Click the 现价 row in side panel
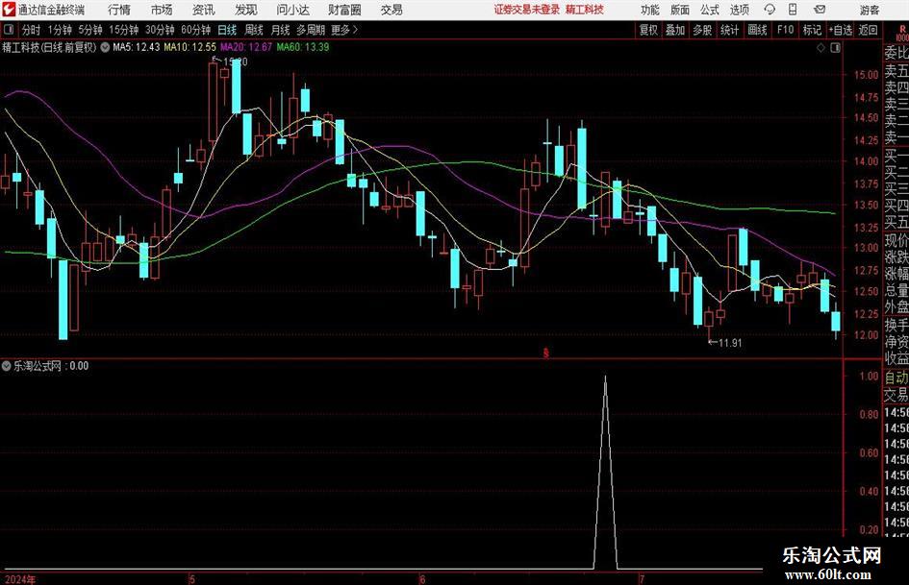 896,240
